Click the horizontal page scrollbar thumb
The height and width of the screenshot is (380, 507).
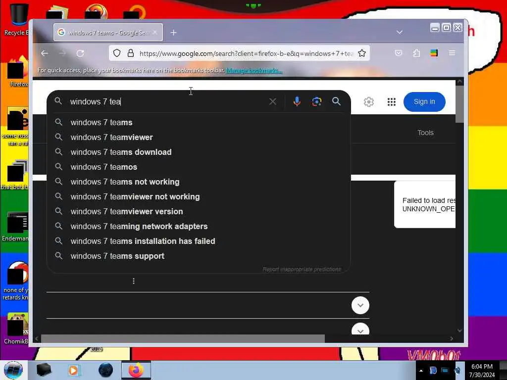[x=183, y=338]
